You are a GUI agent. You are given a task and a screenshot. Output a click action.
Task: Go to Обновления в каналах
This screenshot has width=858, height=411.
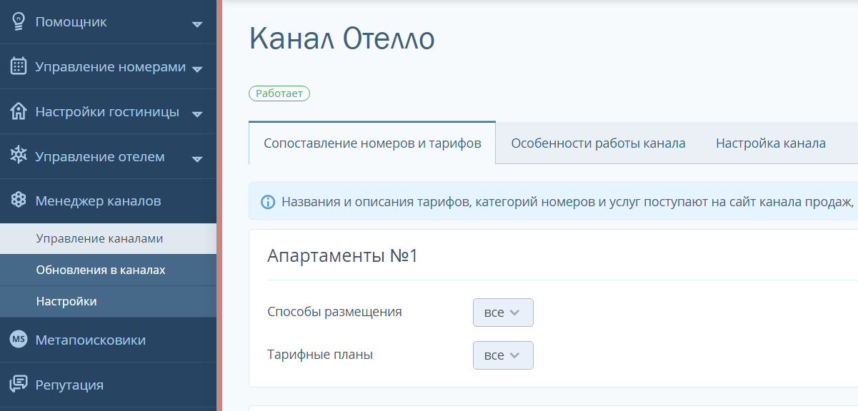(108, 270)
